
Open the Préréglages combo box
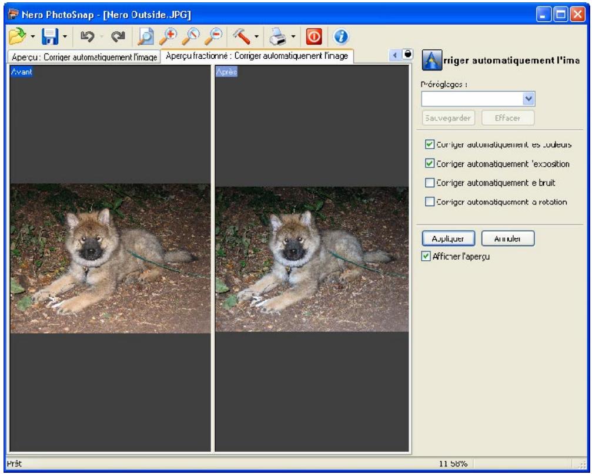[478, 99]
